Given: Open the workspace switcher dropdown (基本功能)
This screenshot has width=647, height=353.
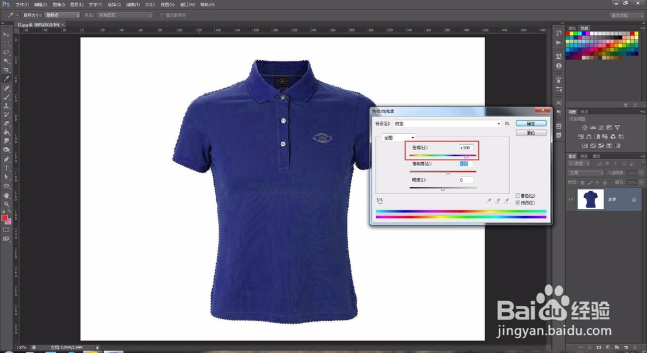Looking at the screenshot, I should (x=627, y=16).
